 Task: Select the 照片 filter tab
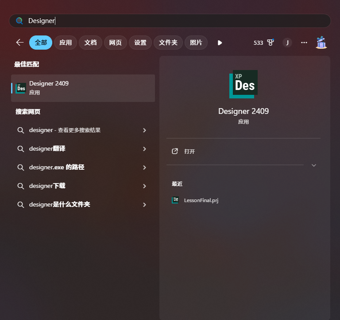[196, 43]
